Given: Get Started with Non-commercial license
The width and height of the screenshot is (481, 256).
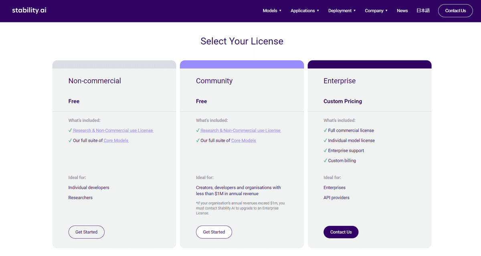Looking at the screenshot, I should pos(87,232).
